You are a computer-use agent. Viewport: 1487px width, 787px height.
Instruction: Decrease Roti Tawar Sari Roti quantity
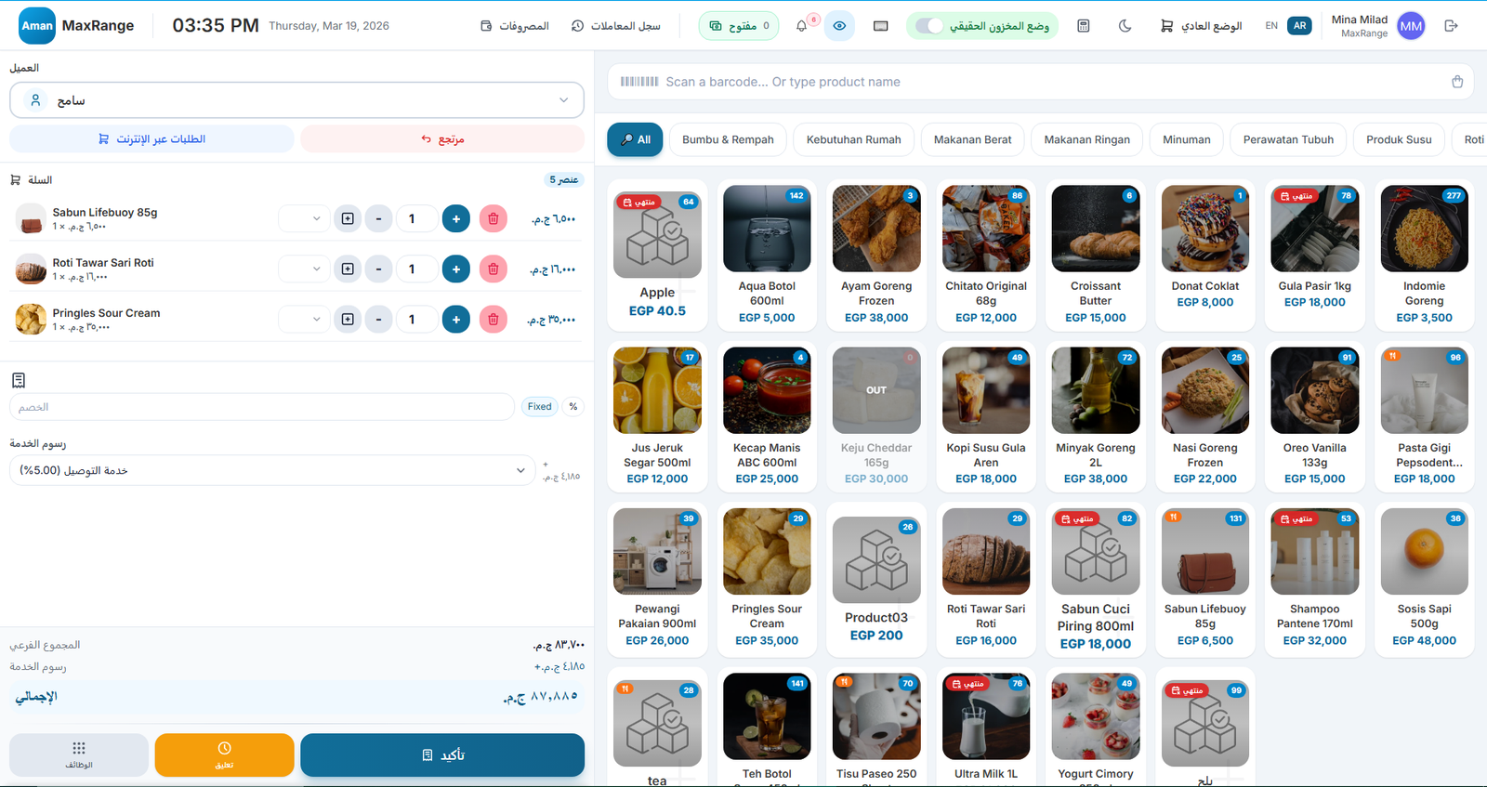378,269
